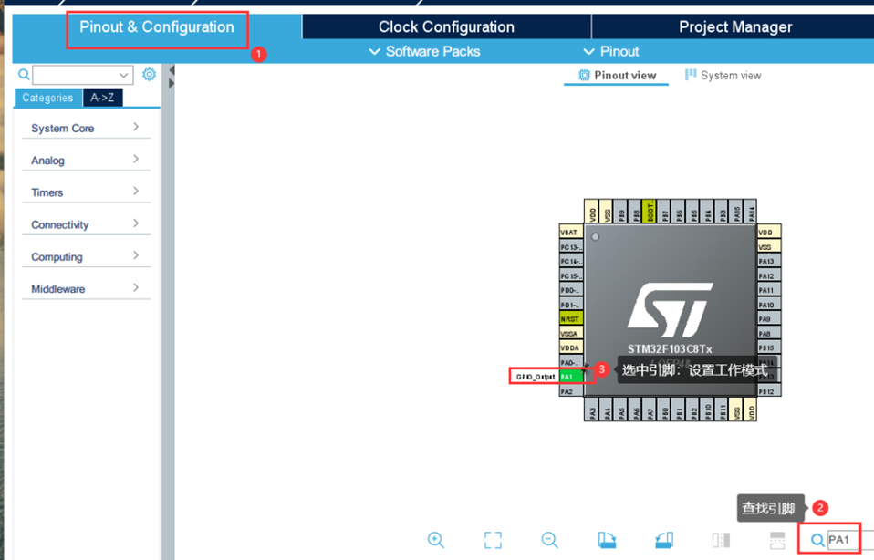Expand the Connectivity category
Viewport: 874px width, 560px height.
[x=87, y=224]
